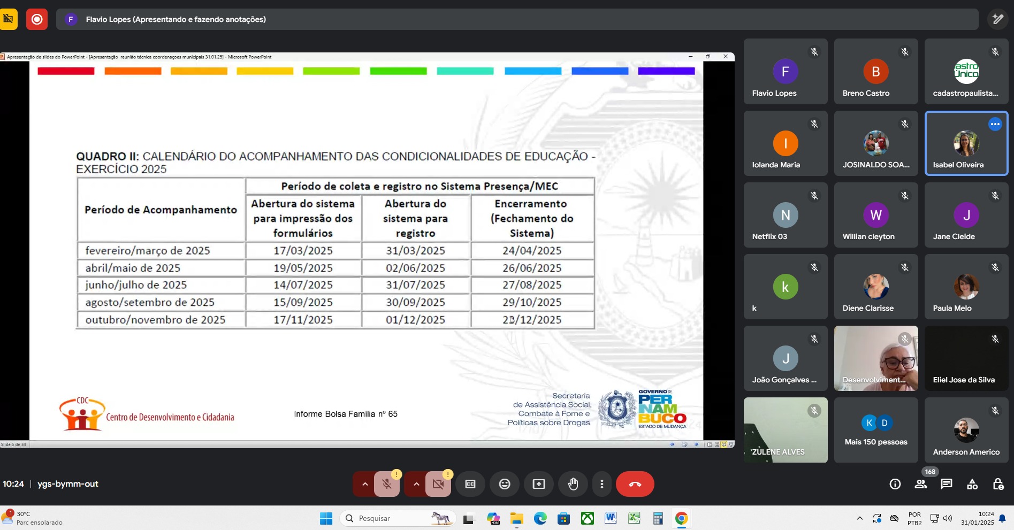
Task: Open the activities shapes icon
Action: [x=972, y=484]
